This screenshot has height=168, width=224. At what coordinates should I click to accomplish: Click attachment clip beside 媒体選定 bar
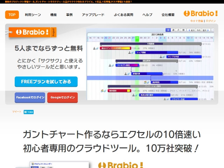pyautogui.click(x=105, y=91)
